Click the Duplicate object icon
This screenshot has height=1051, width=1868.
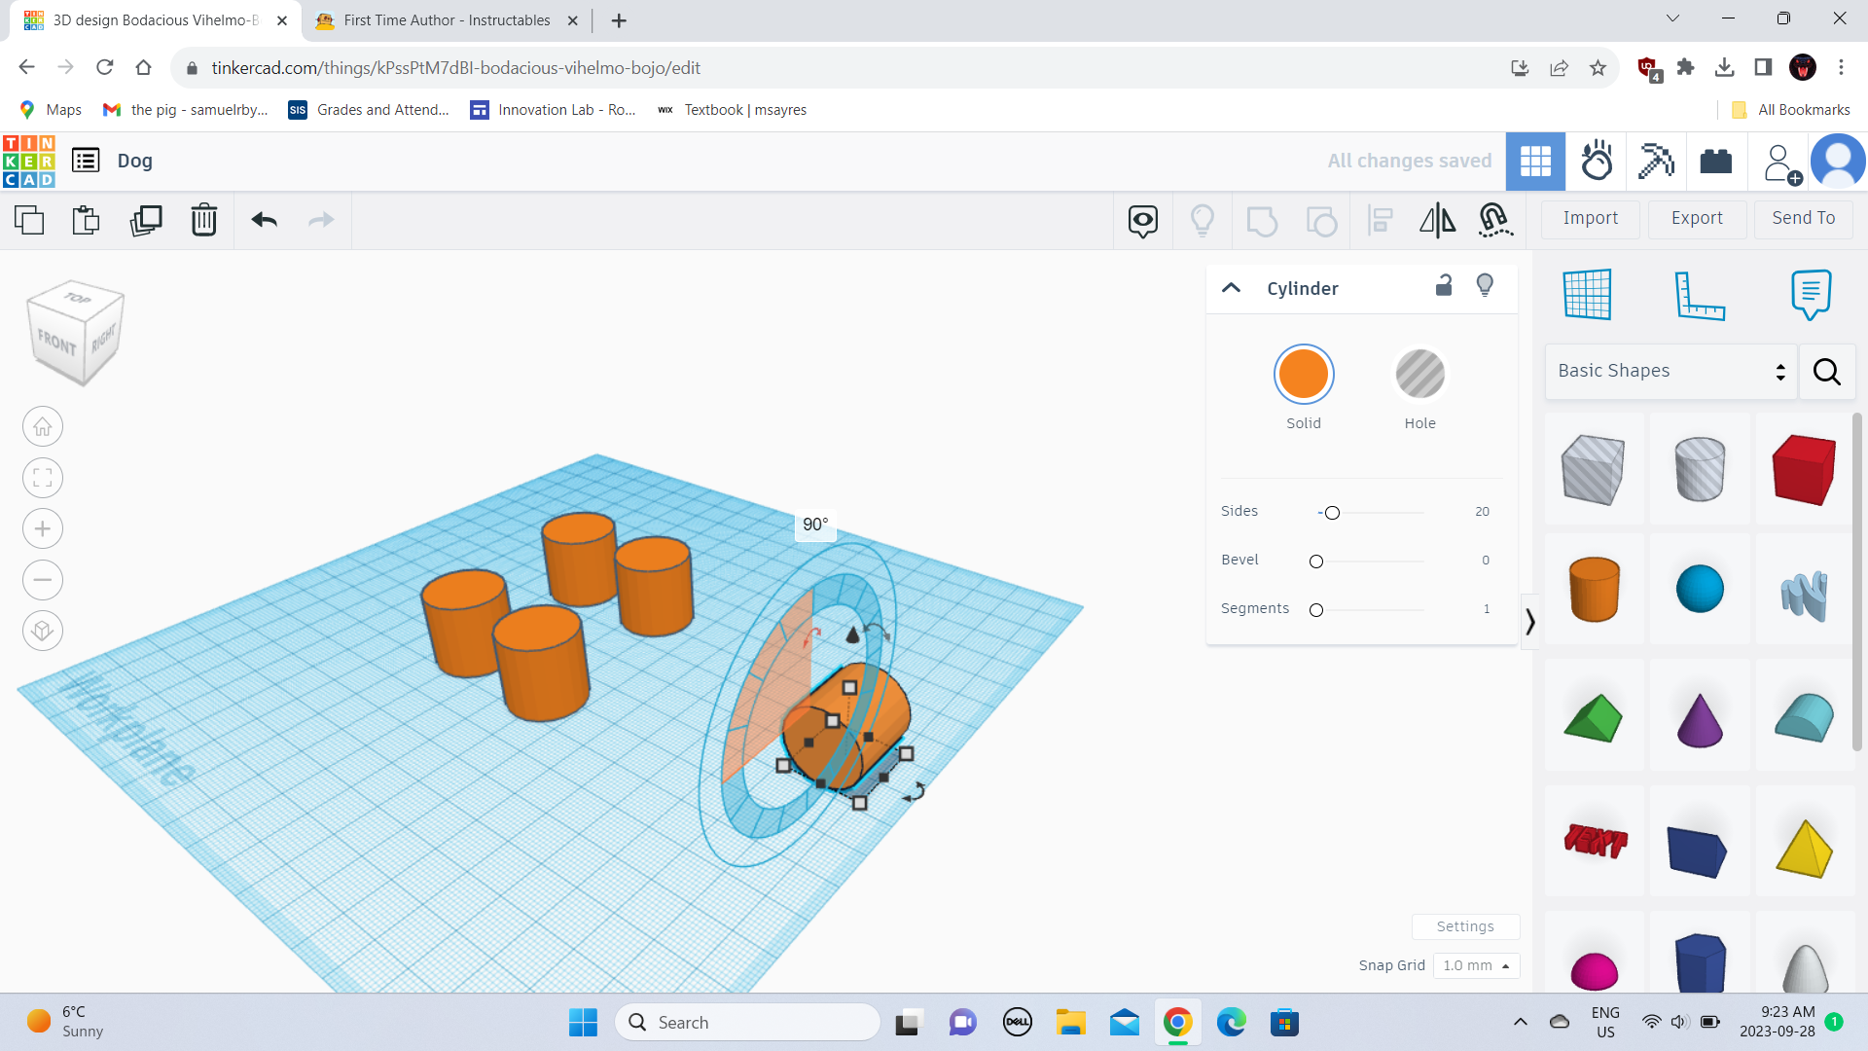(x=145, y=218)
